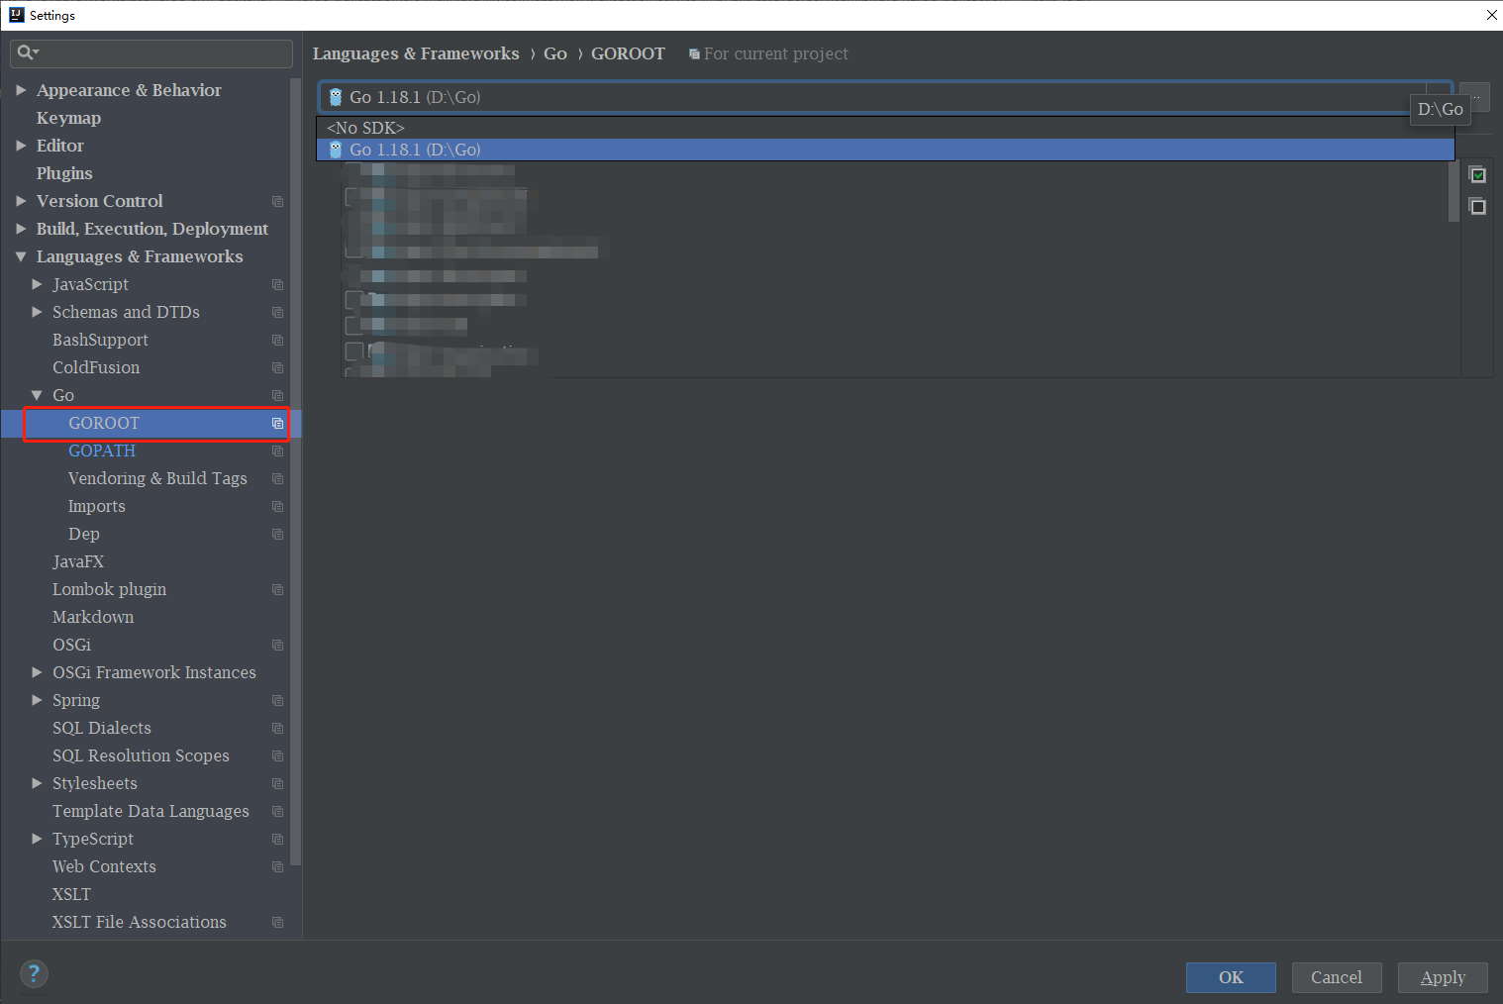Click the copy-settings icon beside GOROOT
The width and height of the screenshot is (1503, 1004).
click(x=278, y=423)
